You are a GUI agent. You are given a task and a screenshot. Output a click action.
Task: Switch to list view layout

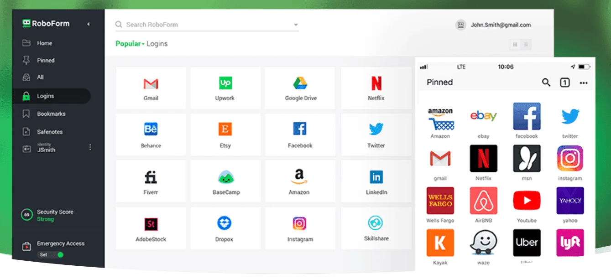coord(526,45)
